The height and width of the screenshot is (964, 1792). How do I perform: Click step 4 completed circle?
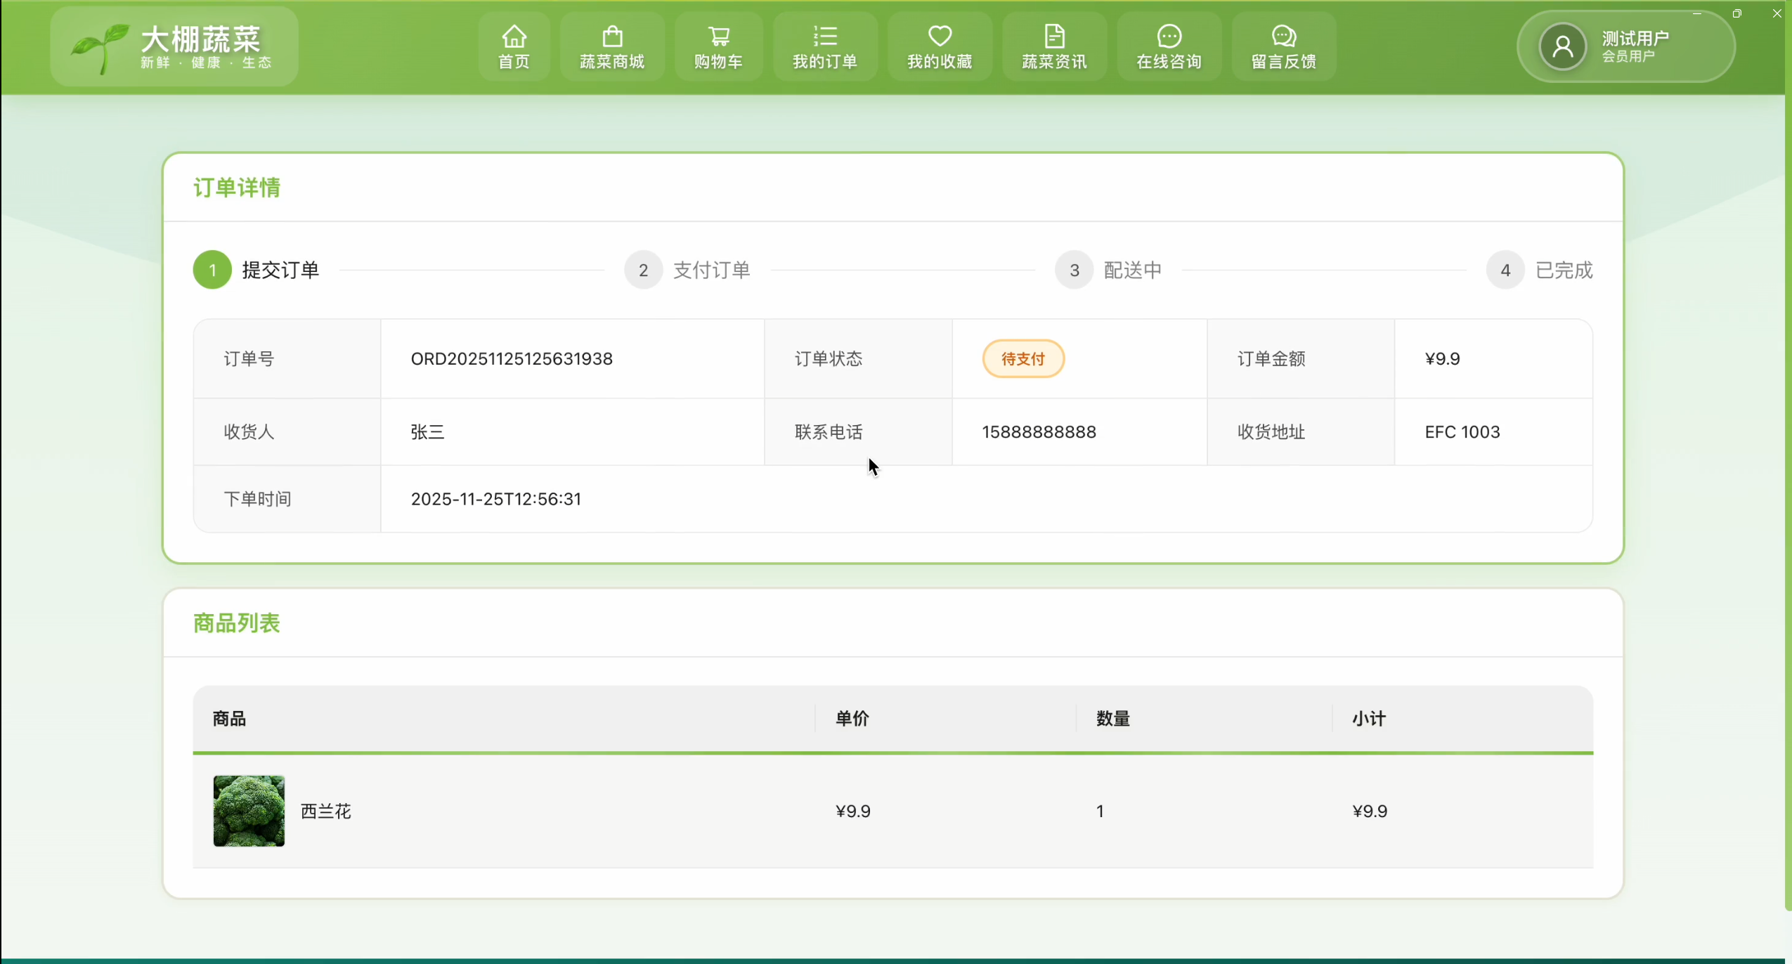pos(1505,270)
